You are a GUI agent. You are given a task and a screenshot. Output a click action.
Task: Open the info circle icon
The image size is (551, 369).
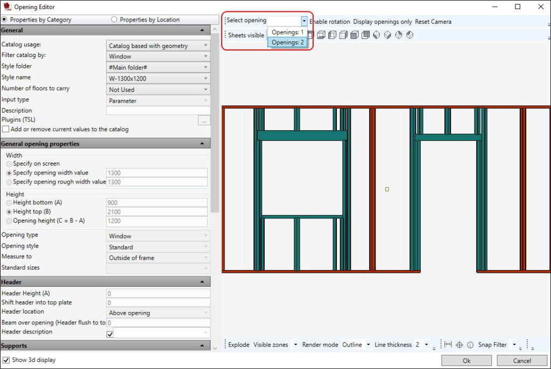[470, 345]
